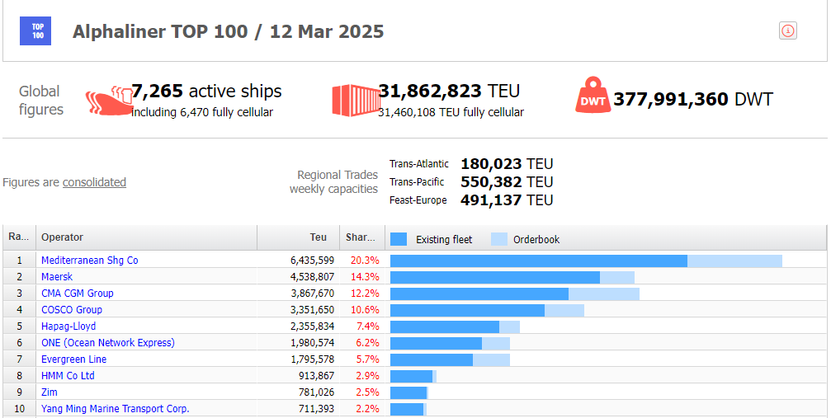Sort by the Teu column header

point(299,237)
